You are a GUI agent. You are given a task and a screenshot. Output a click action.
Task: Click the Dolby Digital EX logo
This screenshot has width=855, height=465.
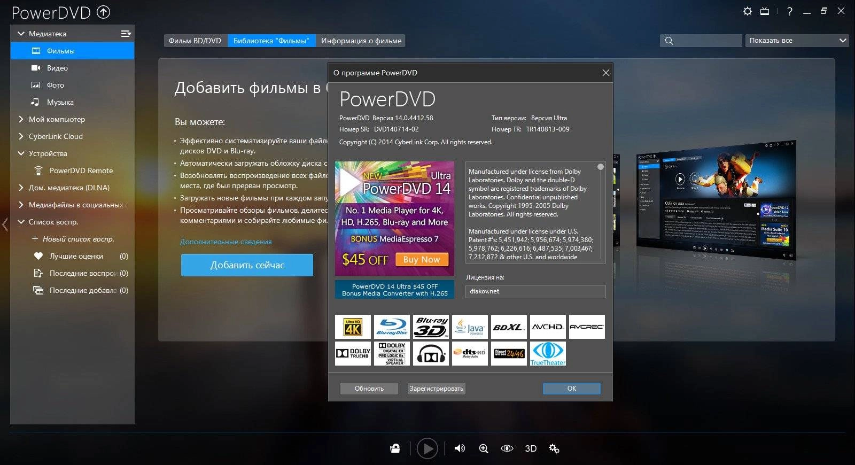[x=392, y=353]
